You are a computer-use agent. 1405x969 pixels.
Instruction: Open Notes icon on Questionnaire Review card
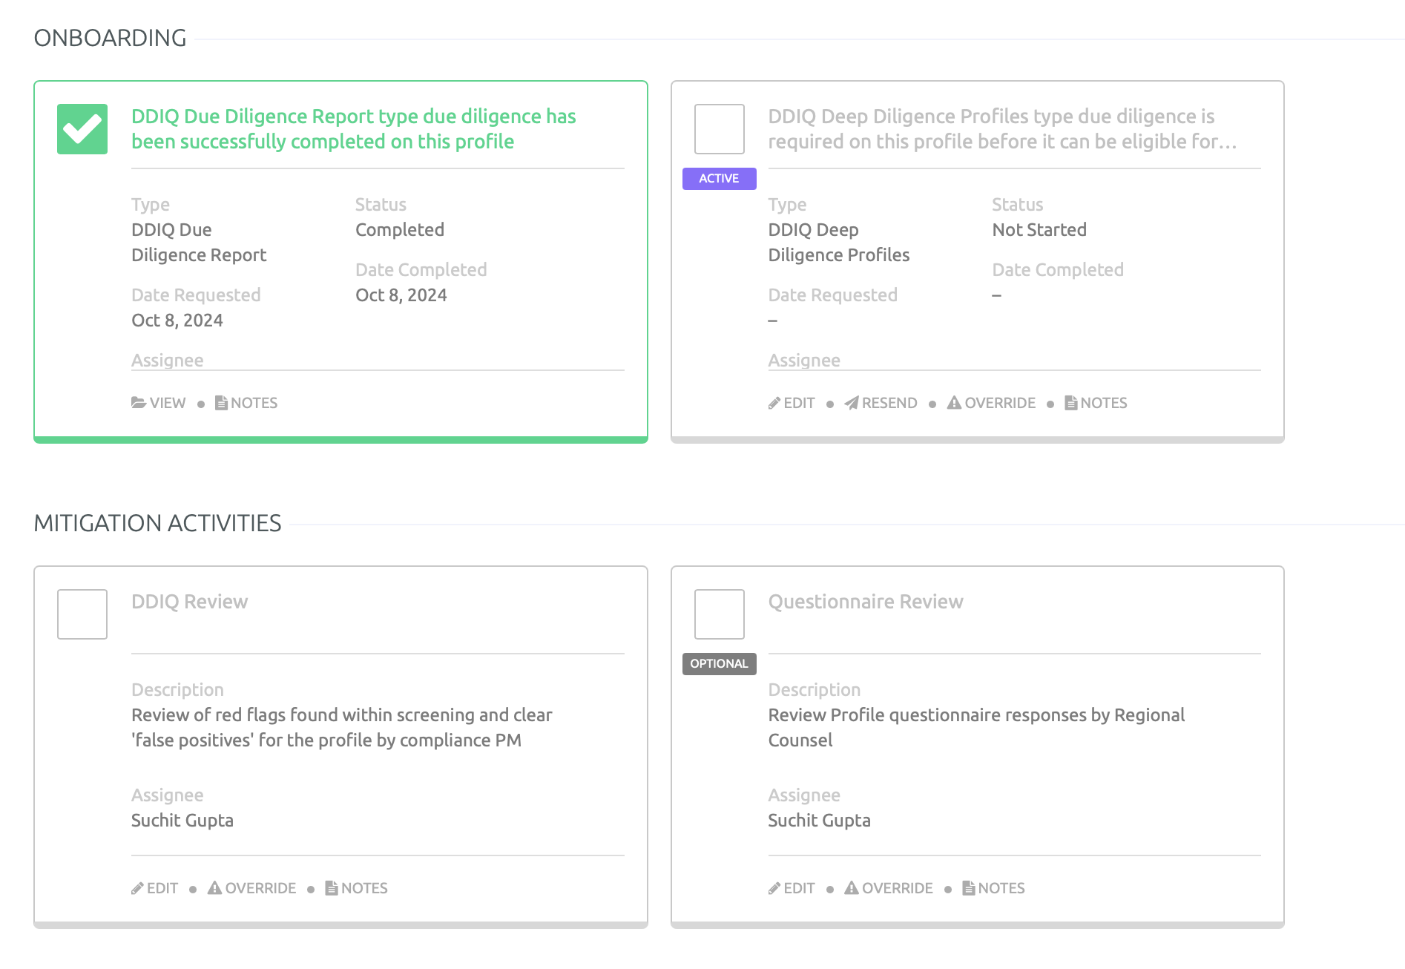pyautogui.click(x=968, y=888)
